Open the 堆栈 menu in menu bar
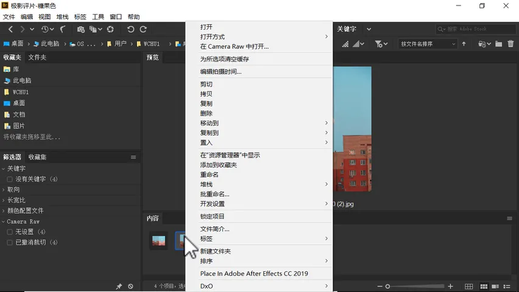Screen dimensions: 519x292 [62, 17]
